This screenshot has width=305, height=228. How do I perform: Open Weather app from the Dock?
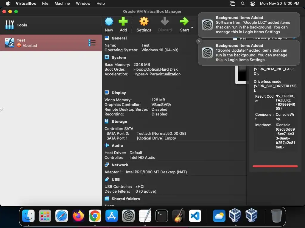click(x=219, y=216)
